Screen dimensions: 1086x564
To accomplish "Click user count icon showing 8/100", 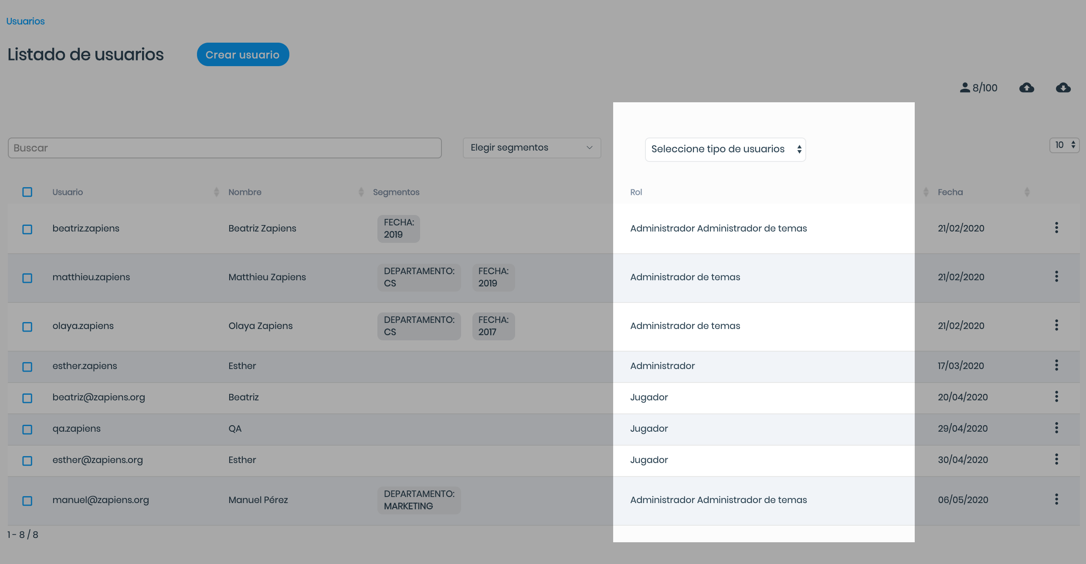I will 965,88.
